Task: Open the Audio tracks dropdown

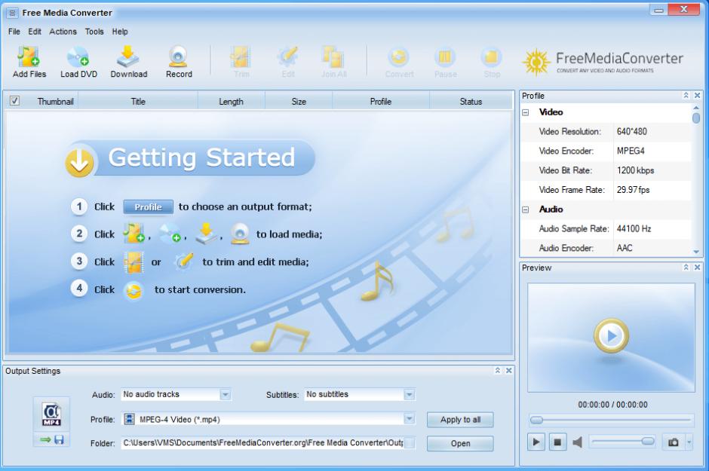Action: 226,395
